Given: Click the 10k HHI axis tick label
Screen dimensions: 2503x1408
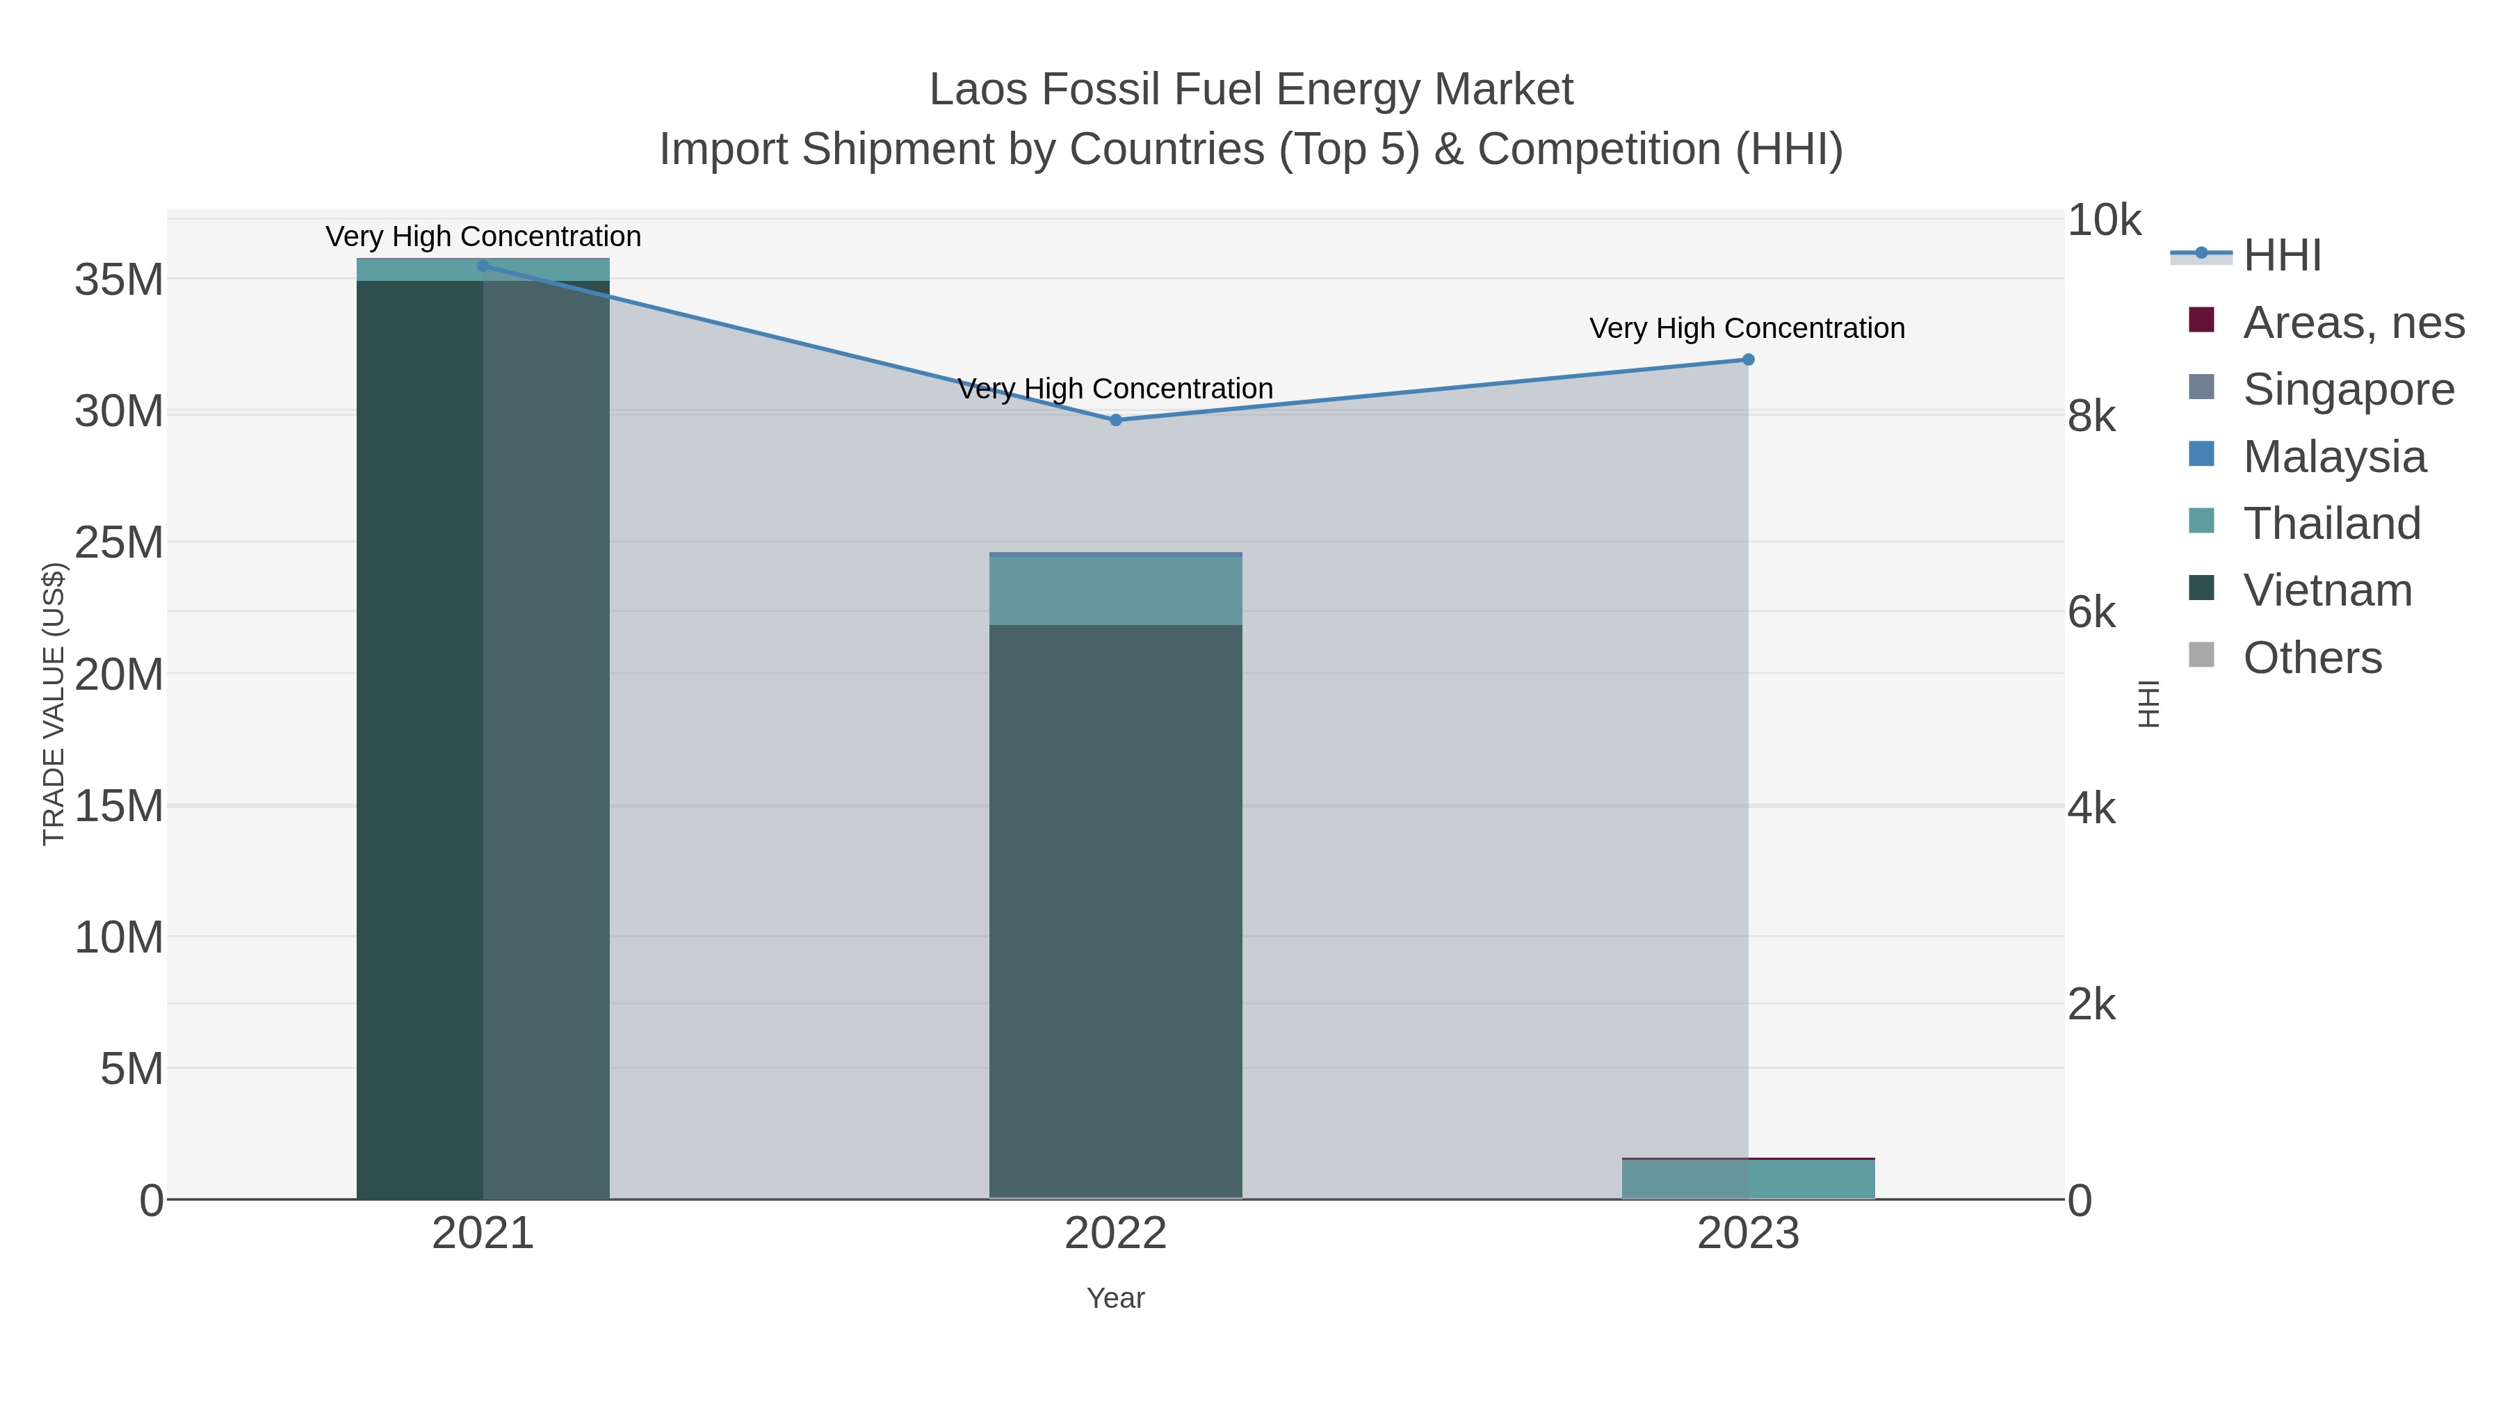Looking at the screenshot, I should [2105, 220].
